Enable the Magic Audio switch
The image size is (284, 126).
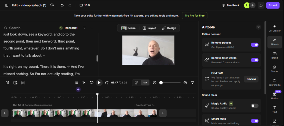point(255,106)
